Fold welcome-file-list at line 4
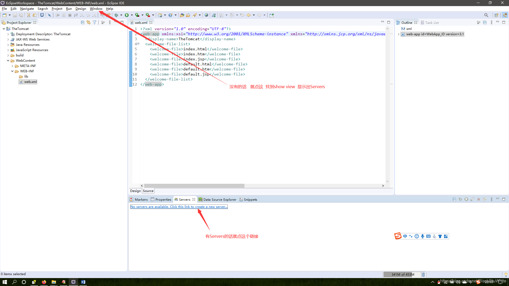The width and height of the screenshot is (509, 286). coord(138,44)
